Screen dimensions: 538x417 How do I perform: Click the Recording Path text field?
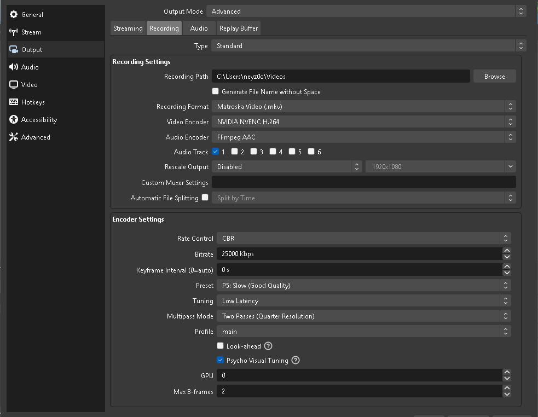341,76
